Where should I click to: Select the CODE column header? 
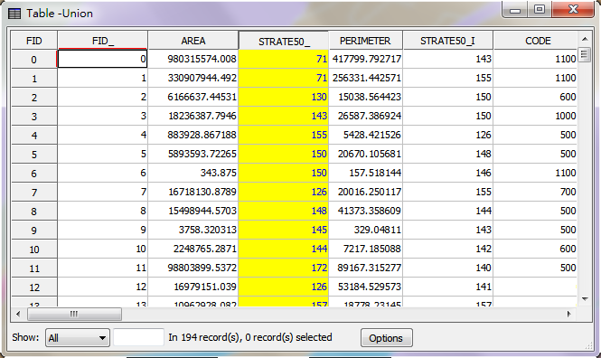point(535,41)
